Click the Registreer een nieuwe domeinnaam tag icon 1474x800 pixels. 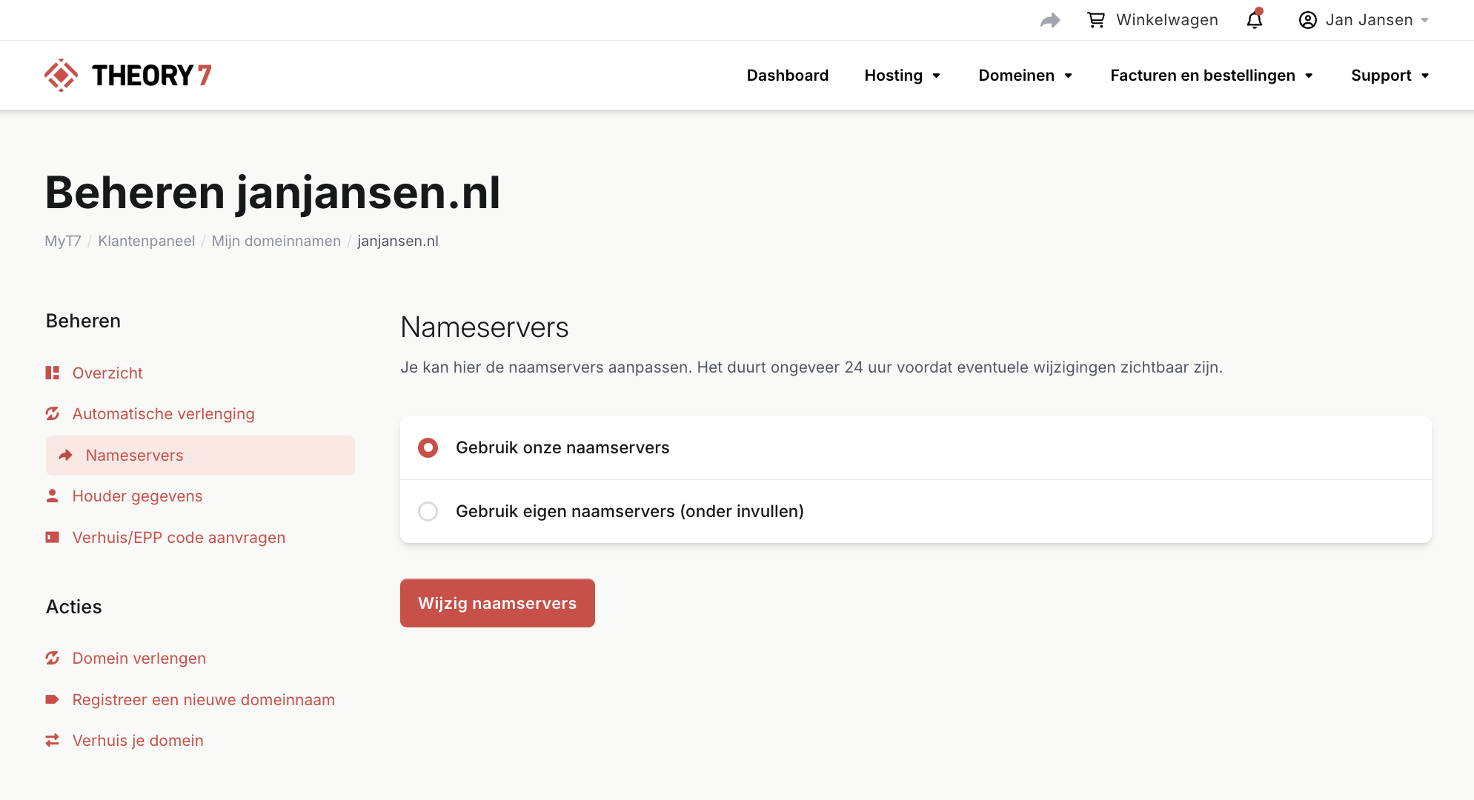tap(52, 699)
